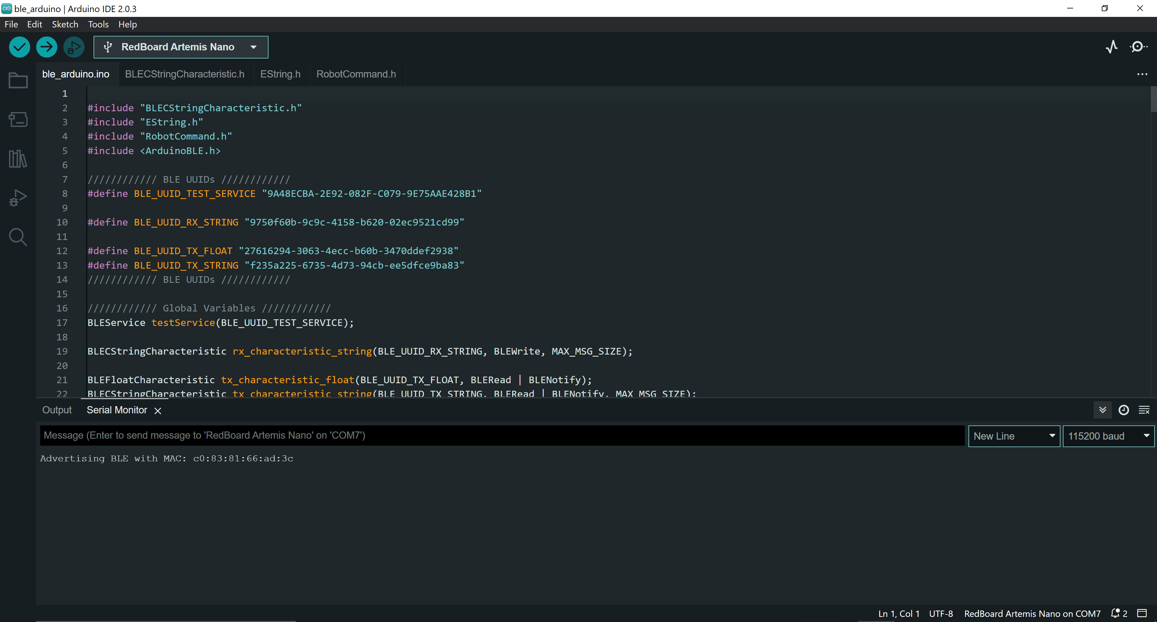This screenshot has height=622, width=1157.
Task: Click the rx_characteristic_string declaration line
Action: [x=360, y=351]
